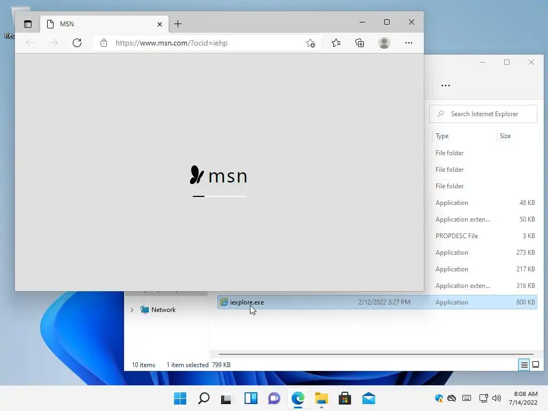This screenshot has height=411, width=548.
Task: Open Edge tab actions menu icon
Action: point(28,24)
